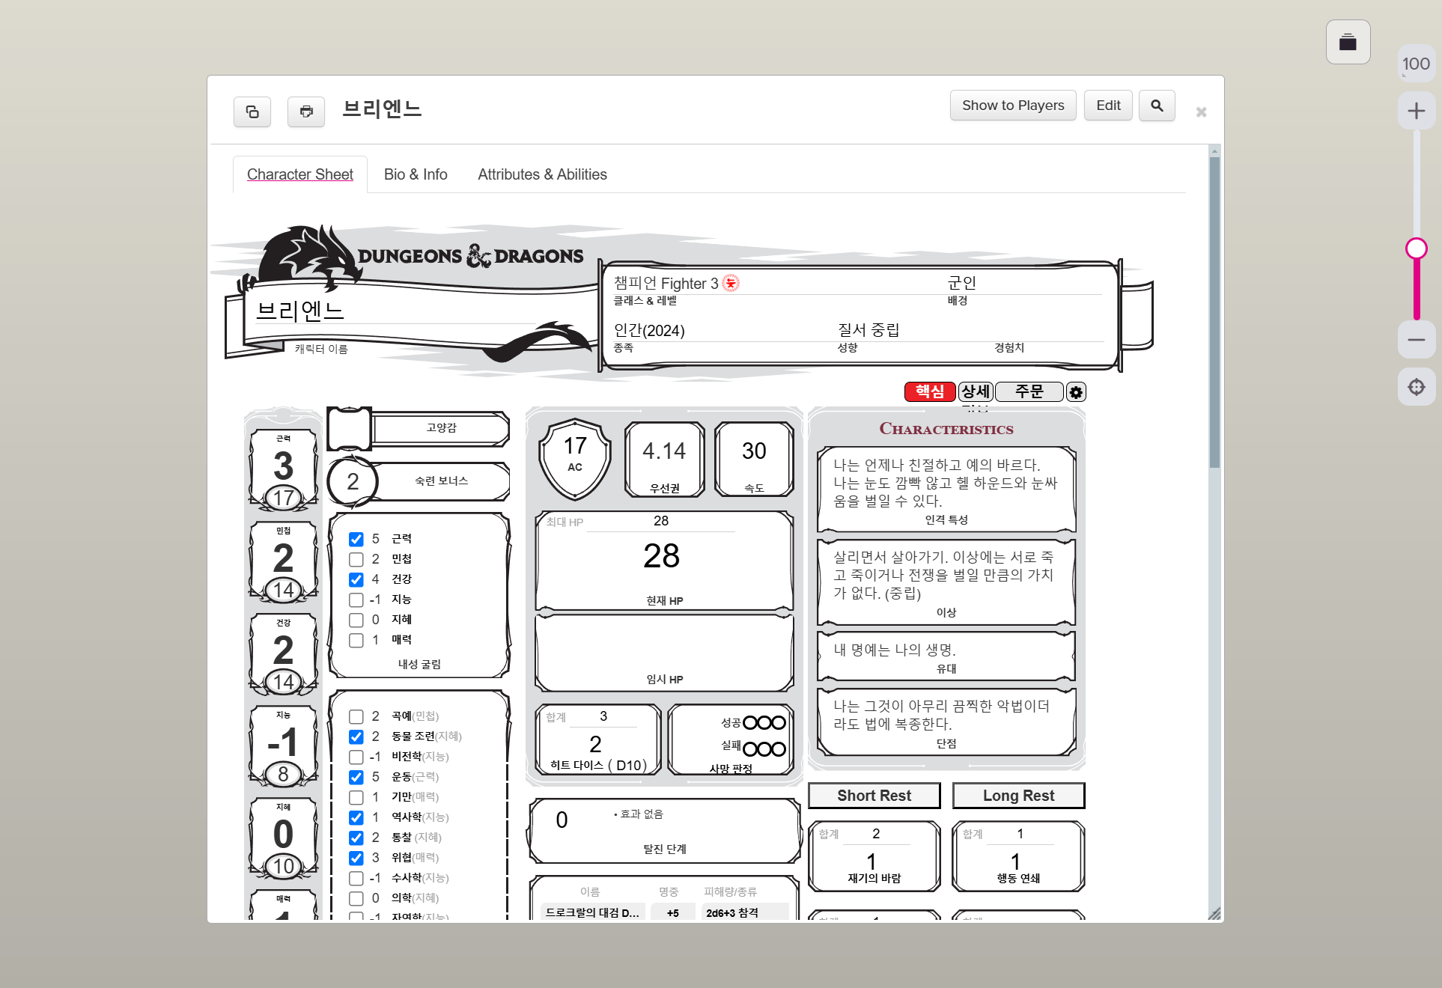Select the 핵심 sheet page tab

[930, 391]
